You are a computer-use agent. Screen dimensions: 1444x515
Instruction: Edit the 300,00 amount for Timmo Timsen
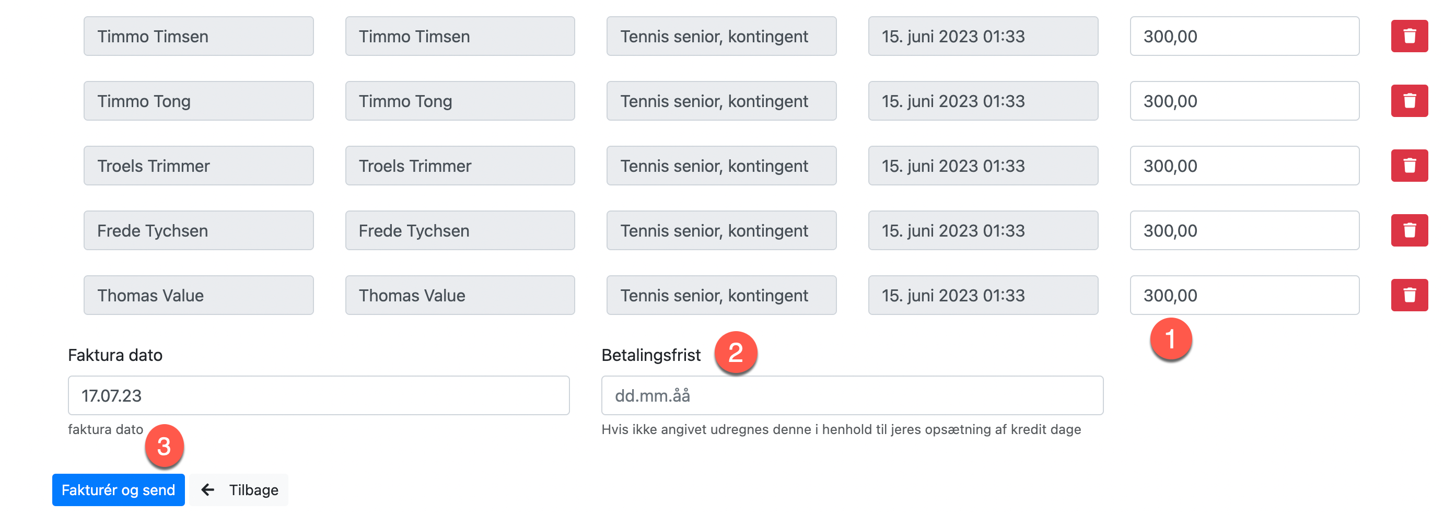click(1244, 37)
